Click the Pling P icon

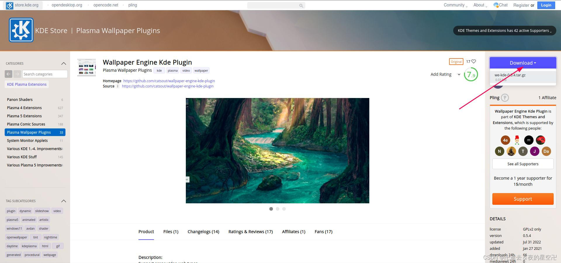pos(505,98)
